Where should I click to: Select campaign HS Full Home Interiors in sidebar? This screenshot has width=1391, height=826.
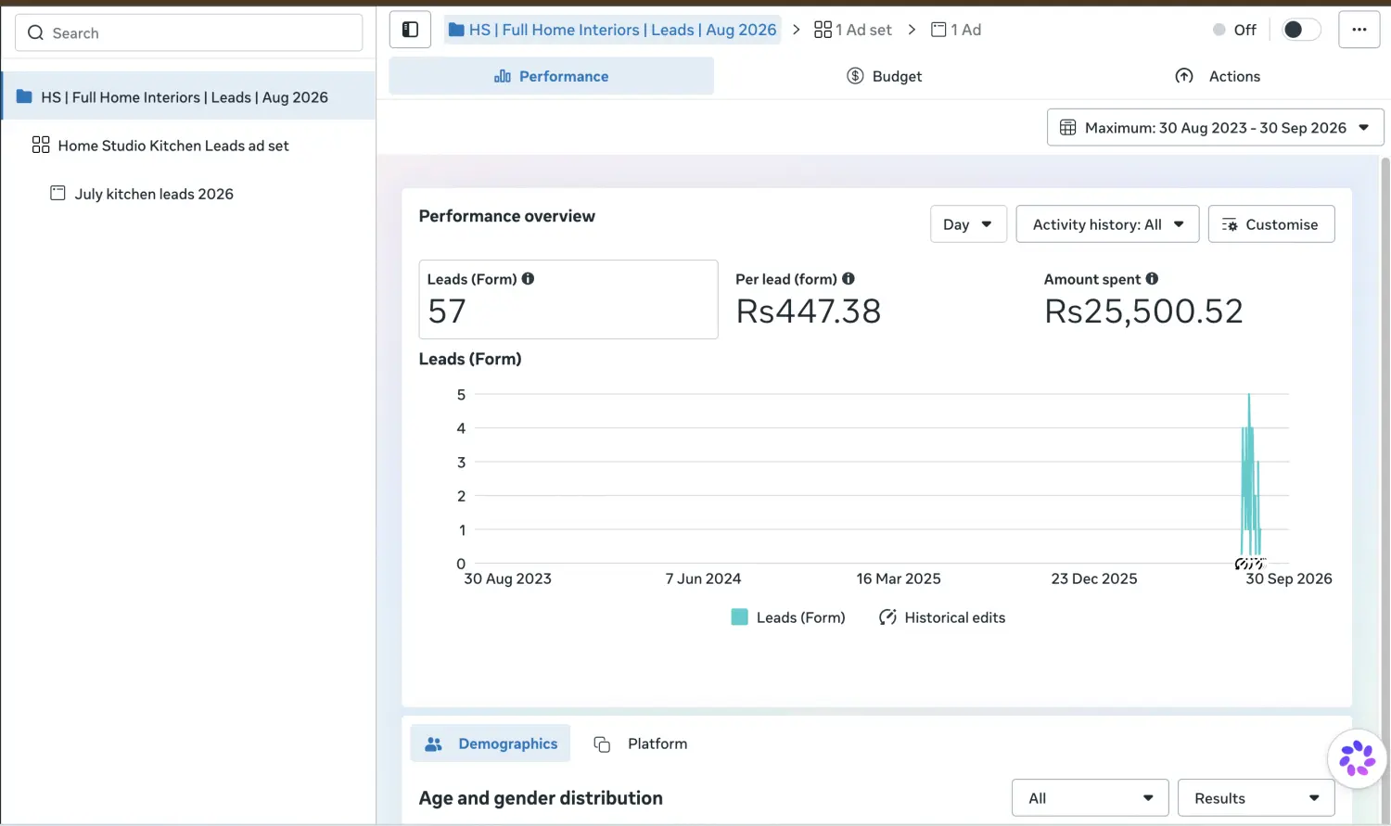pyautogui.click(x=188, y=96)
